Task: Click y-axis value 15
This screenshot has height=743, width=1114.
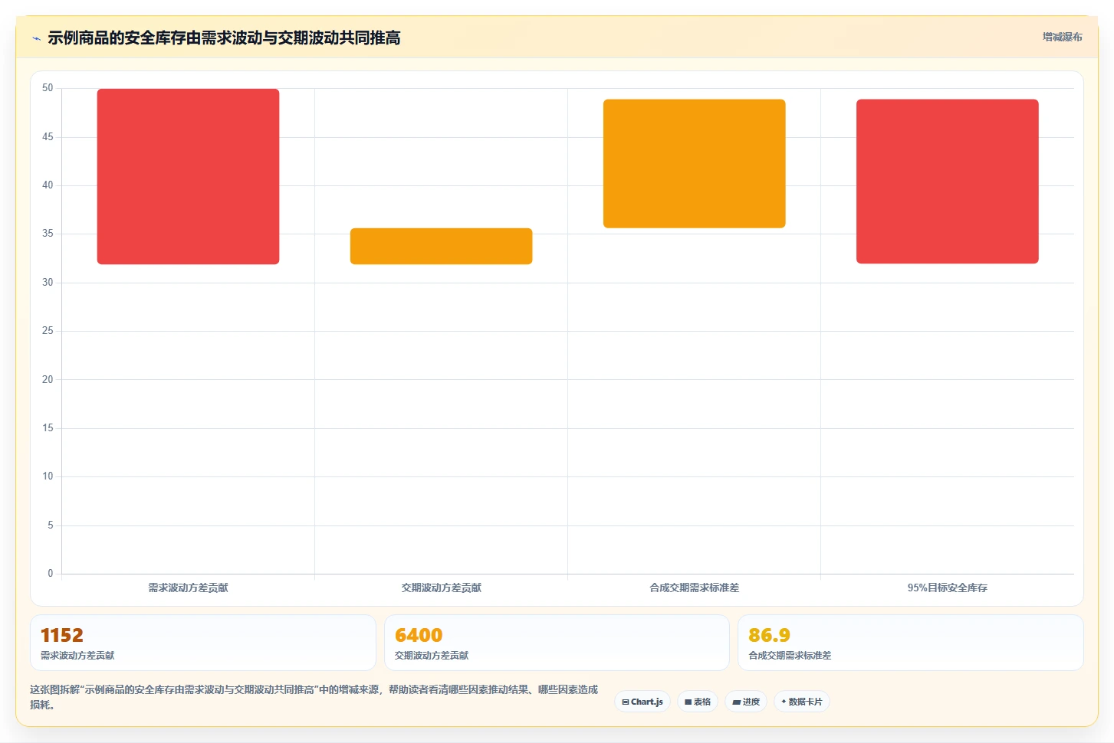Action: coord(48,428)
